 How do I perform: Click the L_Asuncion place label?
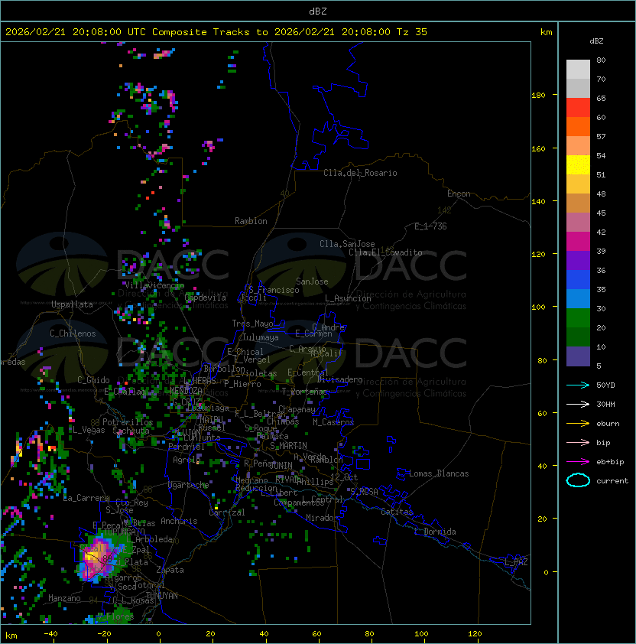[x=348, y=298]
